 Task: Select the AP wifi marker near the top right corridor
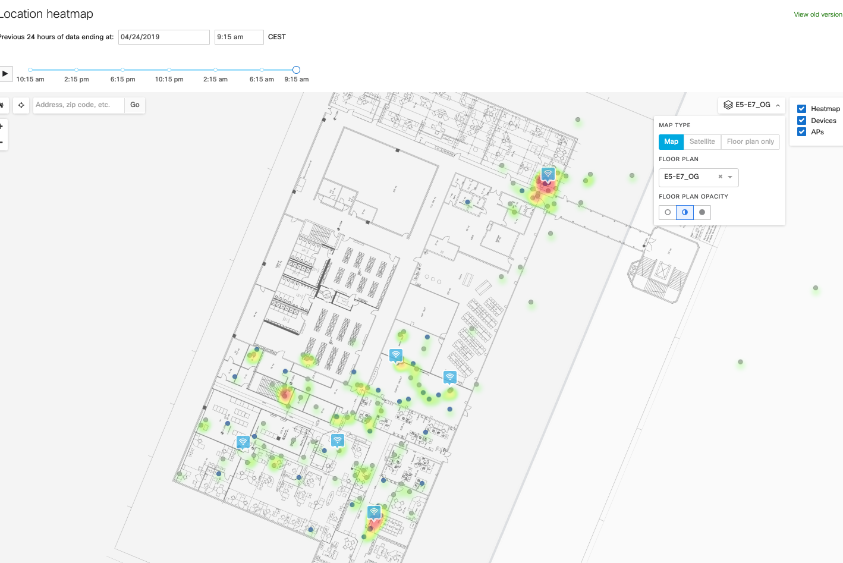tap(547, 173)
